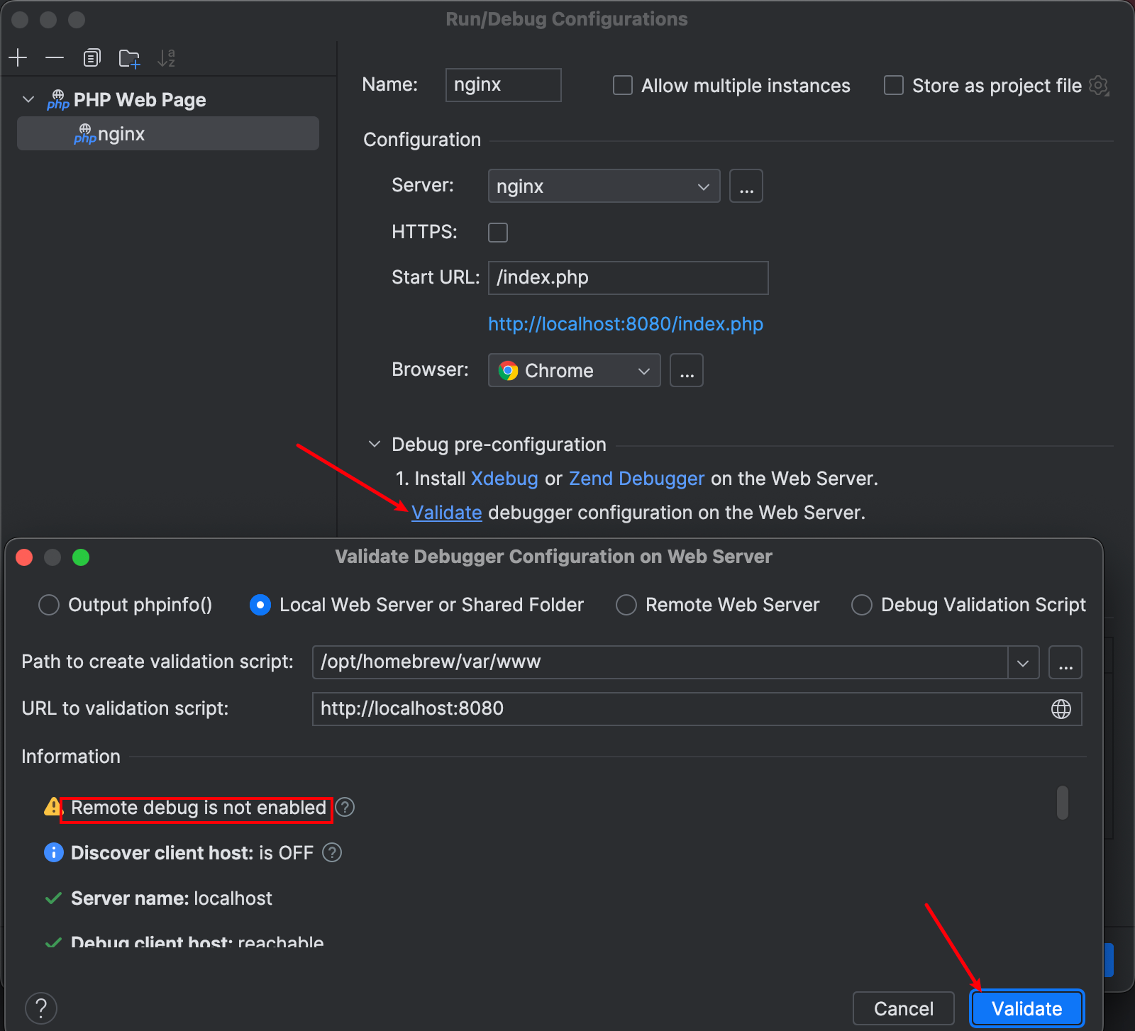Viewport: 1135px width, 1031px height.
Task: Click Validate link in Debug pre-configuration
Action: pyautogui.click(x=447, y=513)
